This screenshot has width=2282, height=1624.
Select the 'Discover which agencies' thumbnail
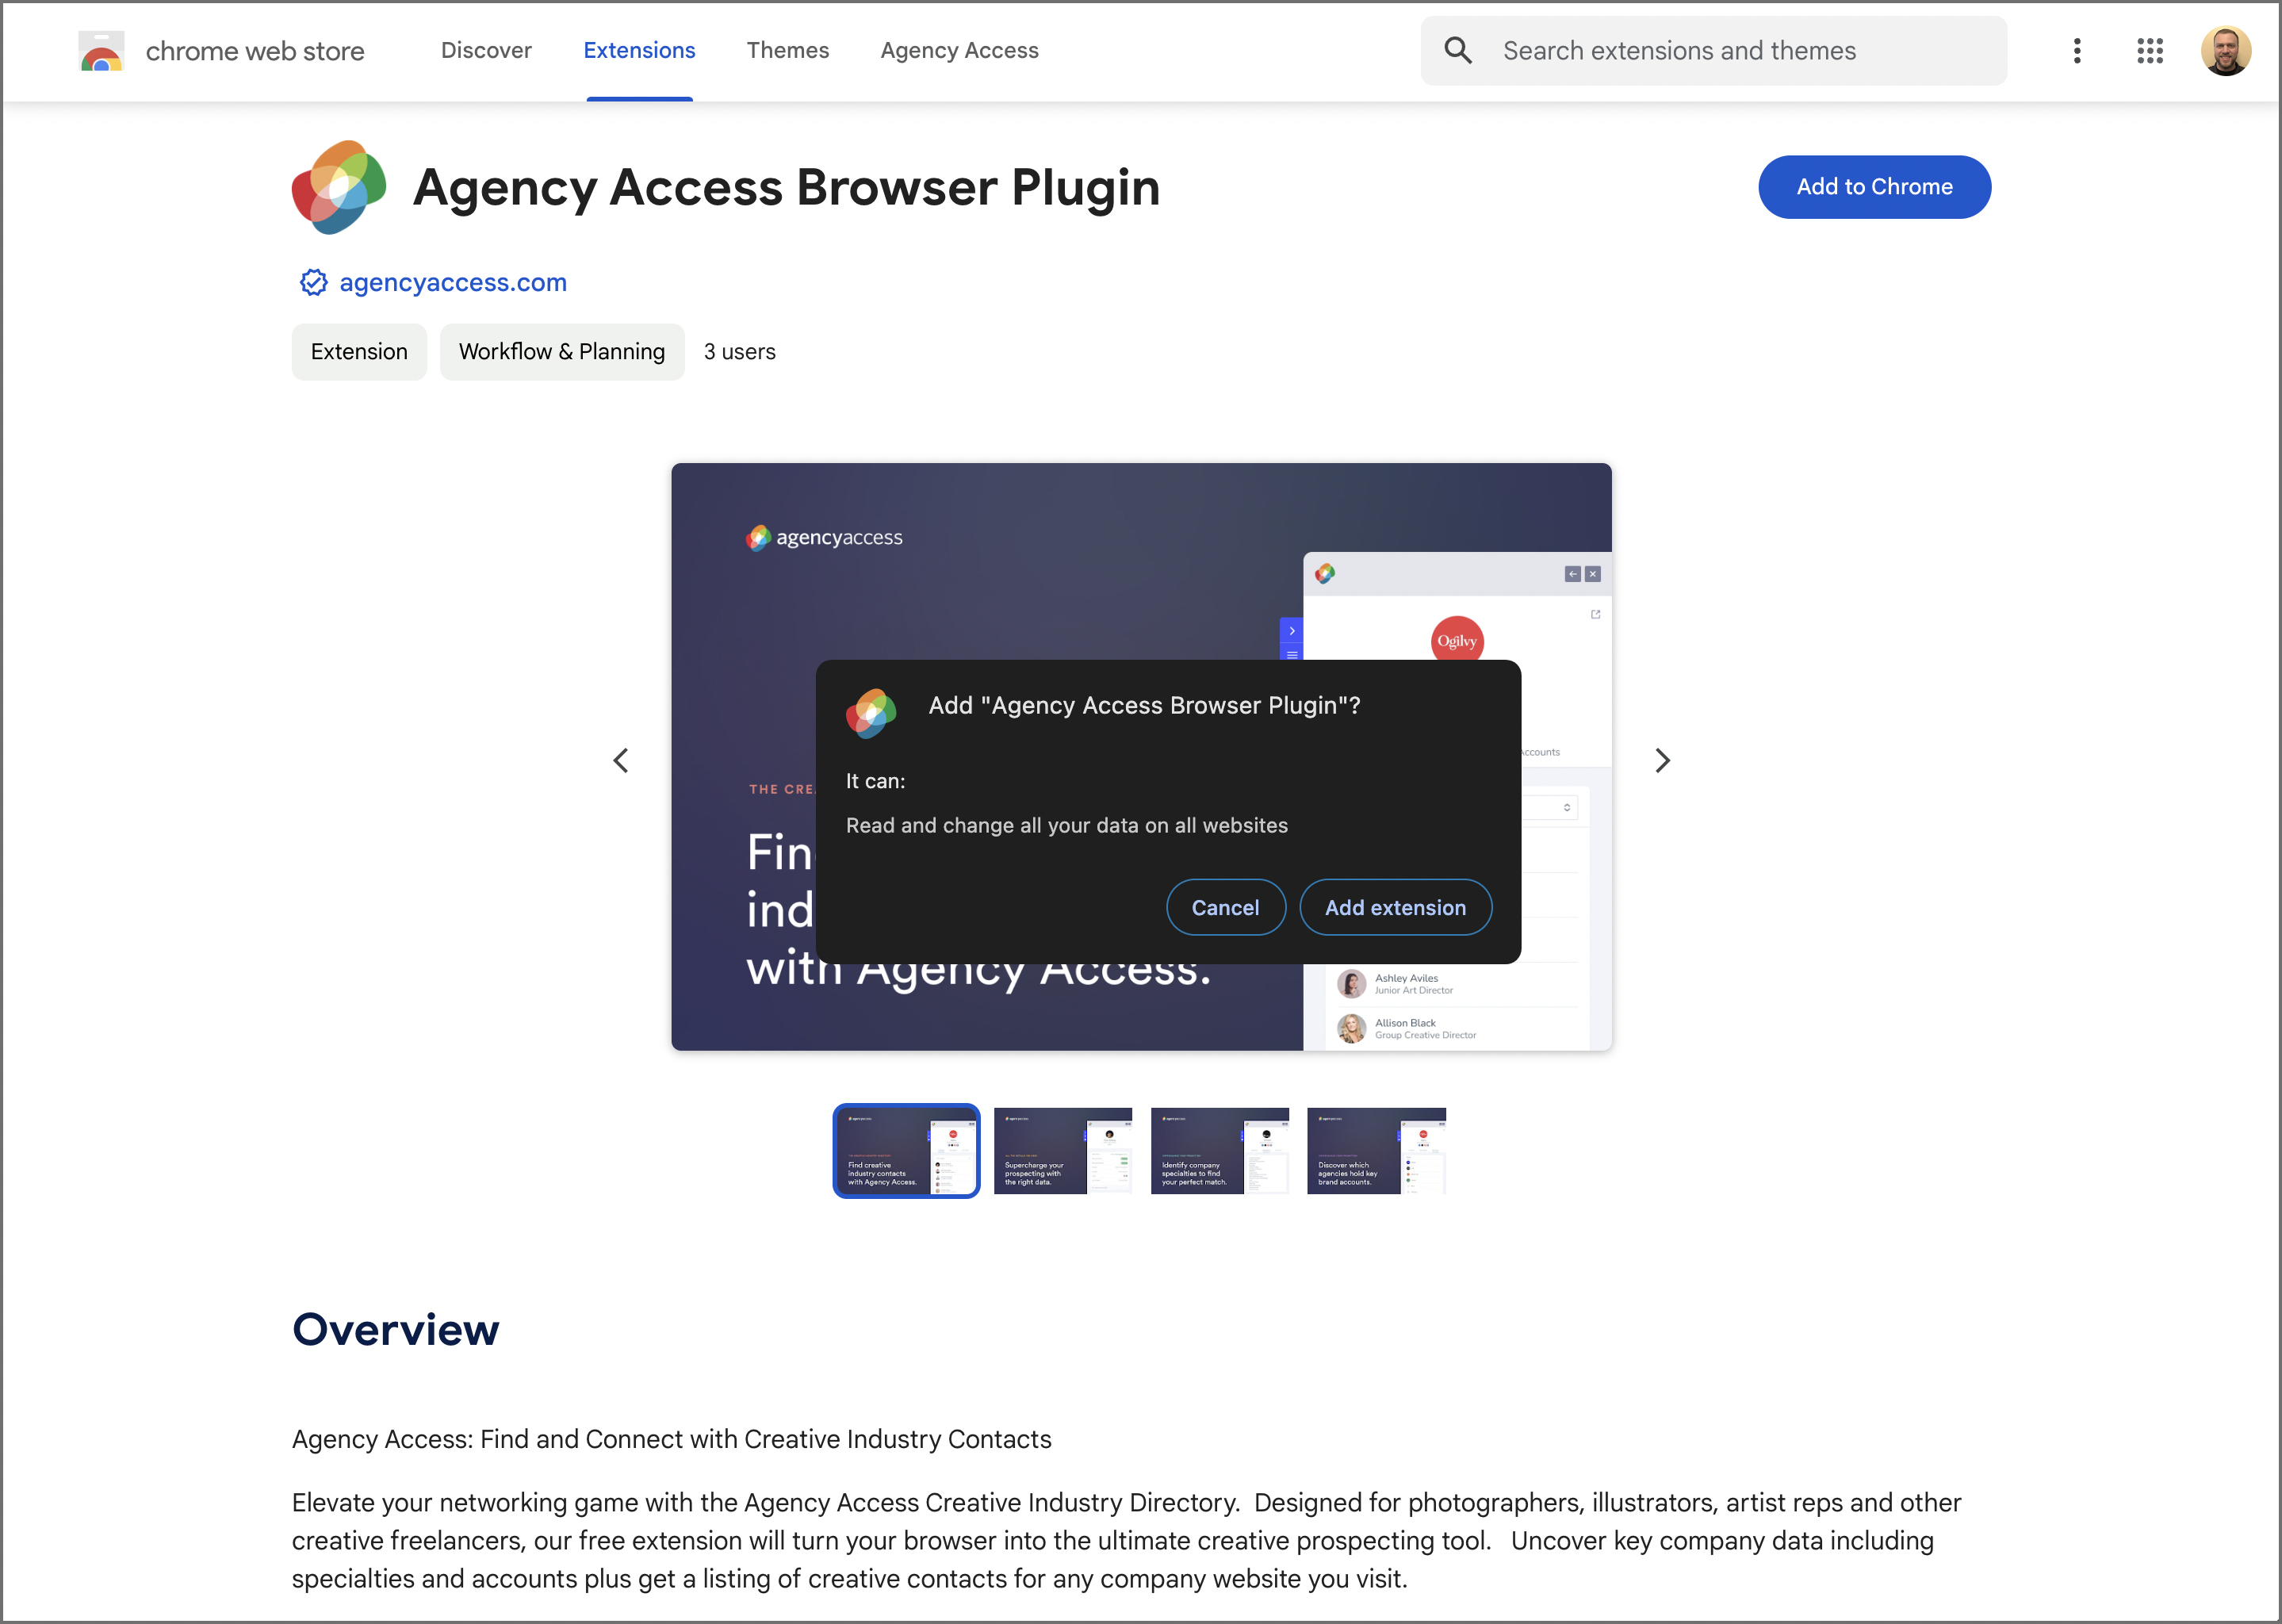pyautogui.click(x=1376, y=1151)
